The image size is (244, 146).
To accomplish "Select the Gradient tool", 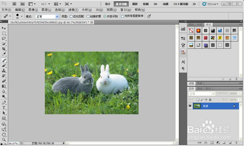I will (x=4, y=86).
